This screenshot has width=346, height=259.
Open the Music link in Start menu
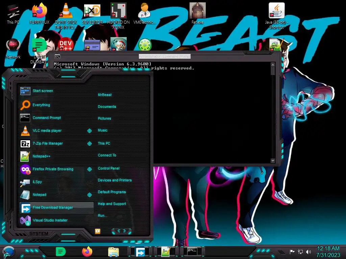point(103,131)
